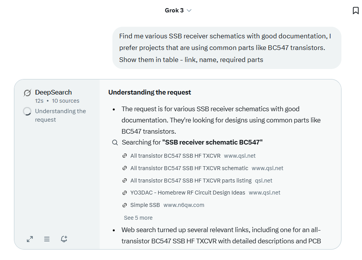Click the loading spinner beside Understanding
This screenshot has width=362, height=260.
[x=27, y=111]
